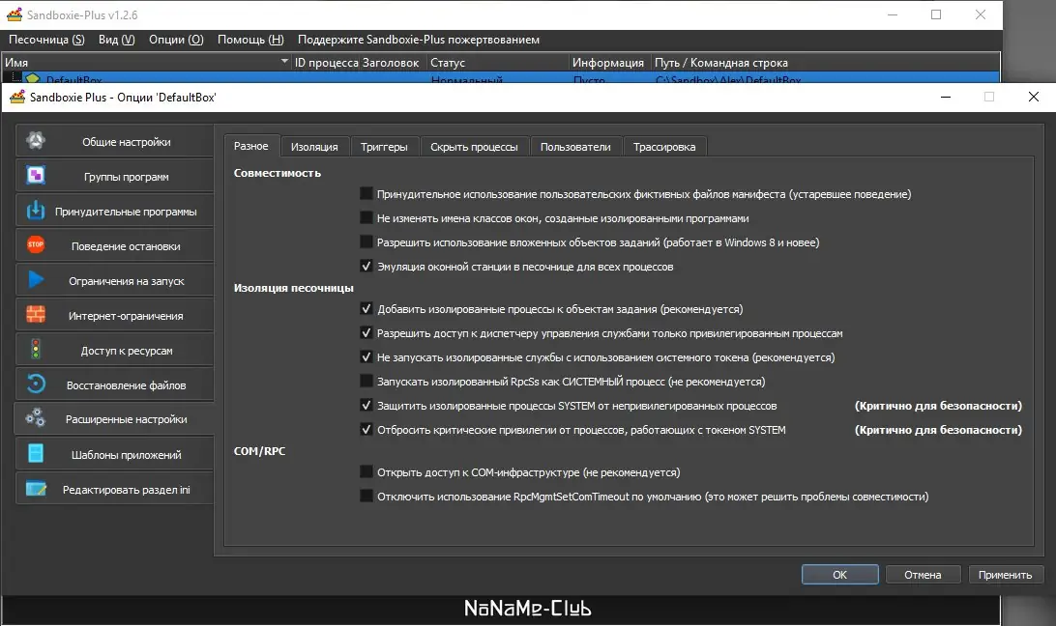
Task: Click the Принудительные программы download icon
Action: 36,211
